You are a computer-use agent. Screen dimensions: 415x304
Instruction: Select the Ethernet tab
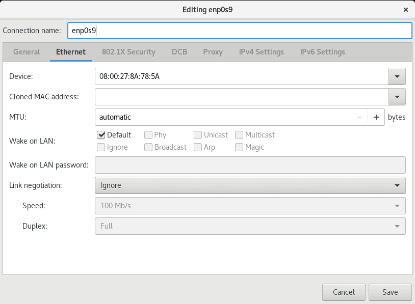71,52
